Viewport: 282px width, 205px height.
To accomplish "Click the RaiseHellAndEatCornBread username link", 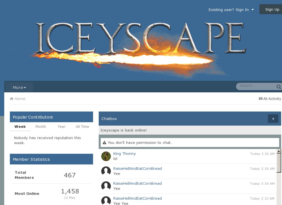I will click(x=138, y=168).
